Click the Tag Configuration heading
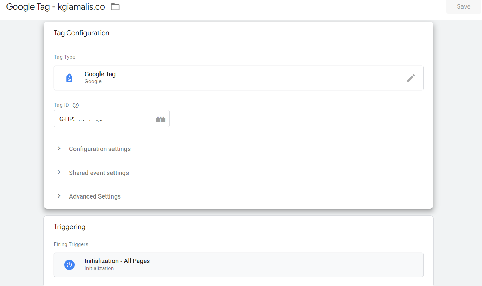Viewport: 482px width, 286px height. 82,33
